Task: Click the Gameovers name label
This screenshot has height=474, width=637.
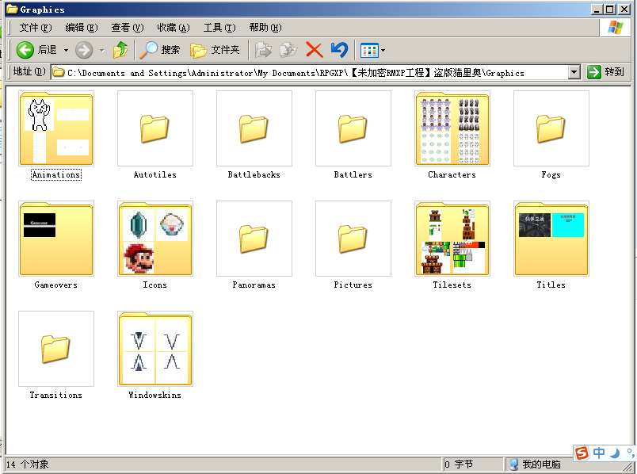Action: tap(56, 285)
